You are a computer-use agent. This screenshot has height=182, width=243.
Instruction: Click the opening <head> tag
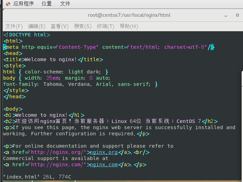(13, 53)
